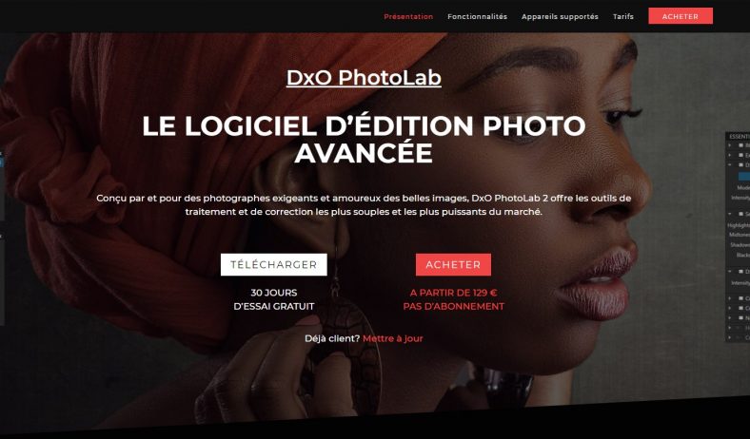Click the ESSENTIAL panel header at right edge

point(738,137)
